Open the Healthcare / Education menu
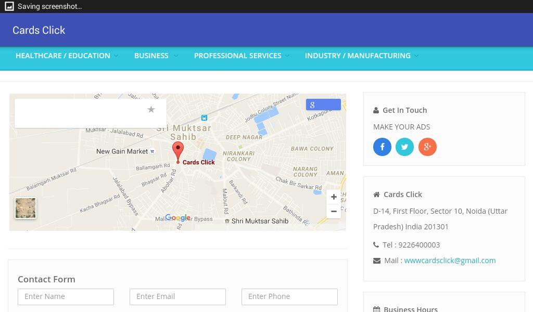This screenshot has height=312, width=533. [x=63, y=56]
